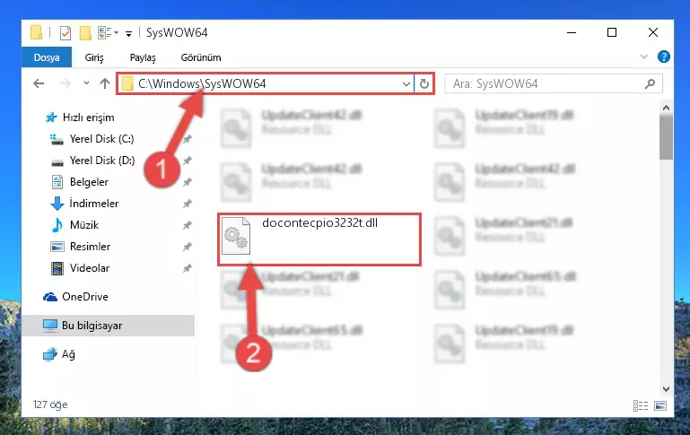Expand the ribbon with the chevron
690x435 pixels.
(644, 57)
